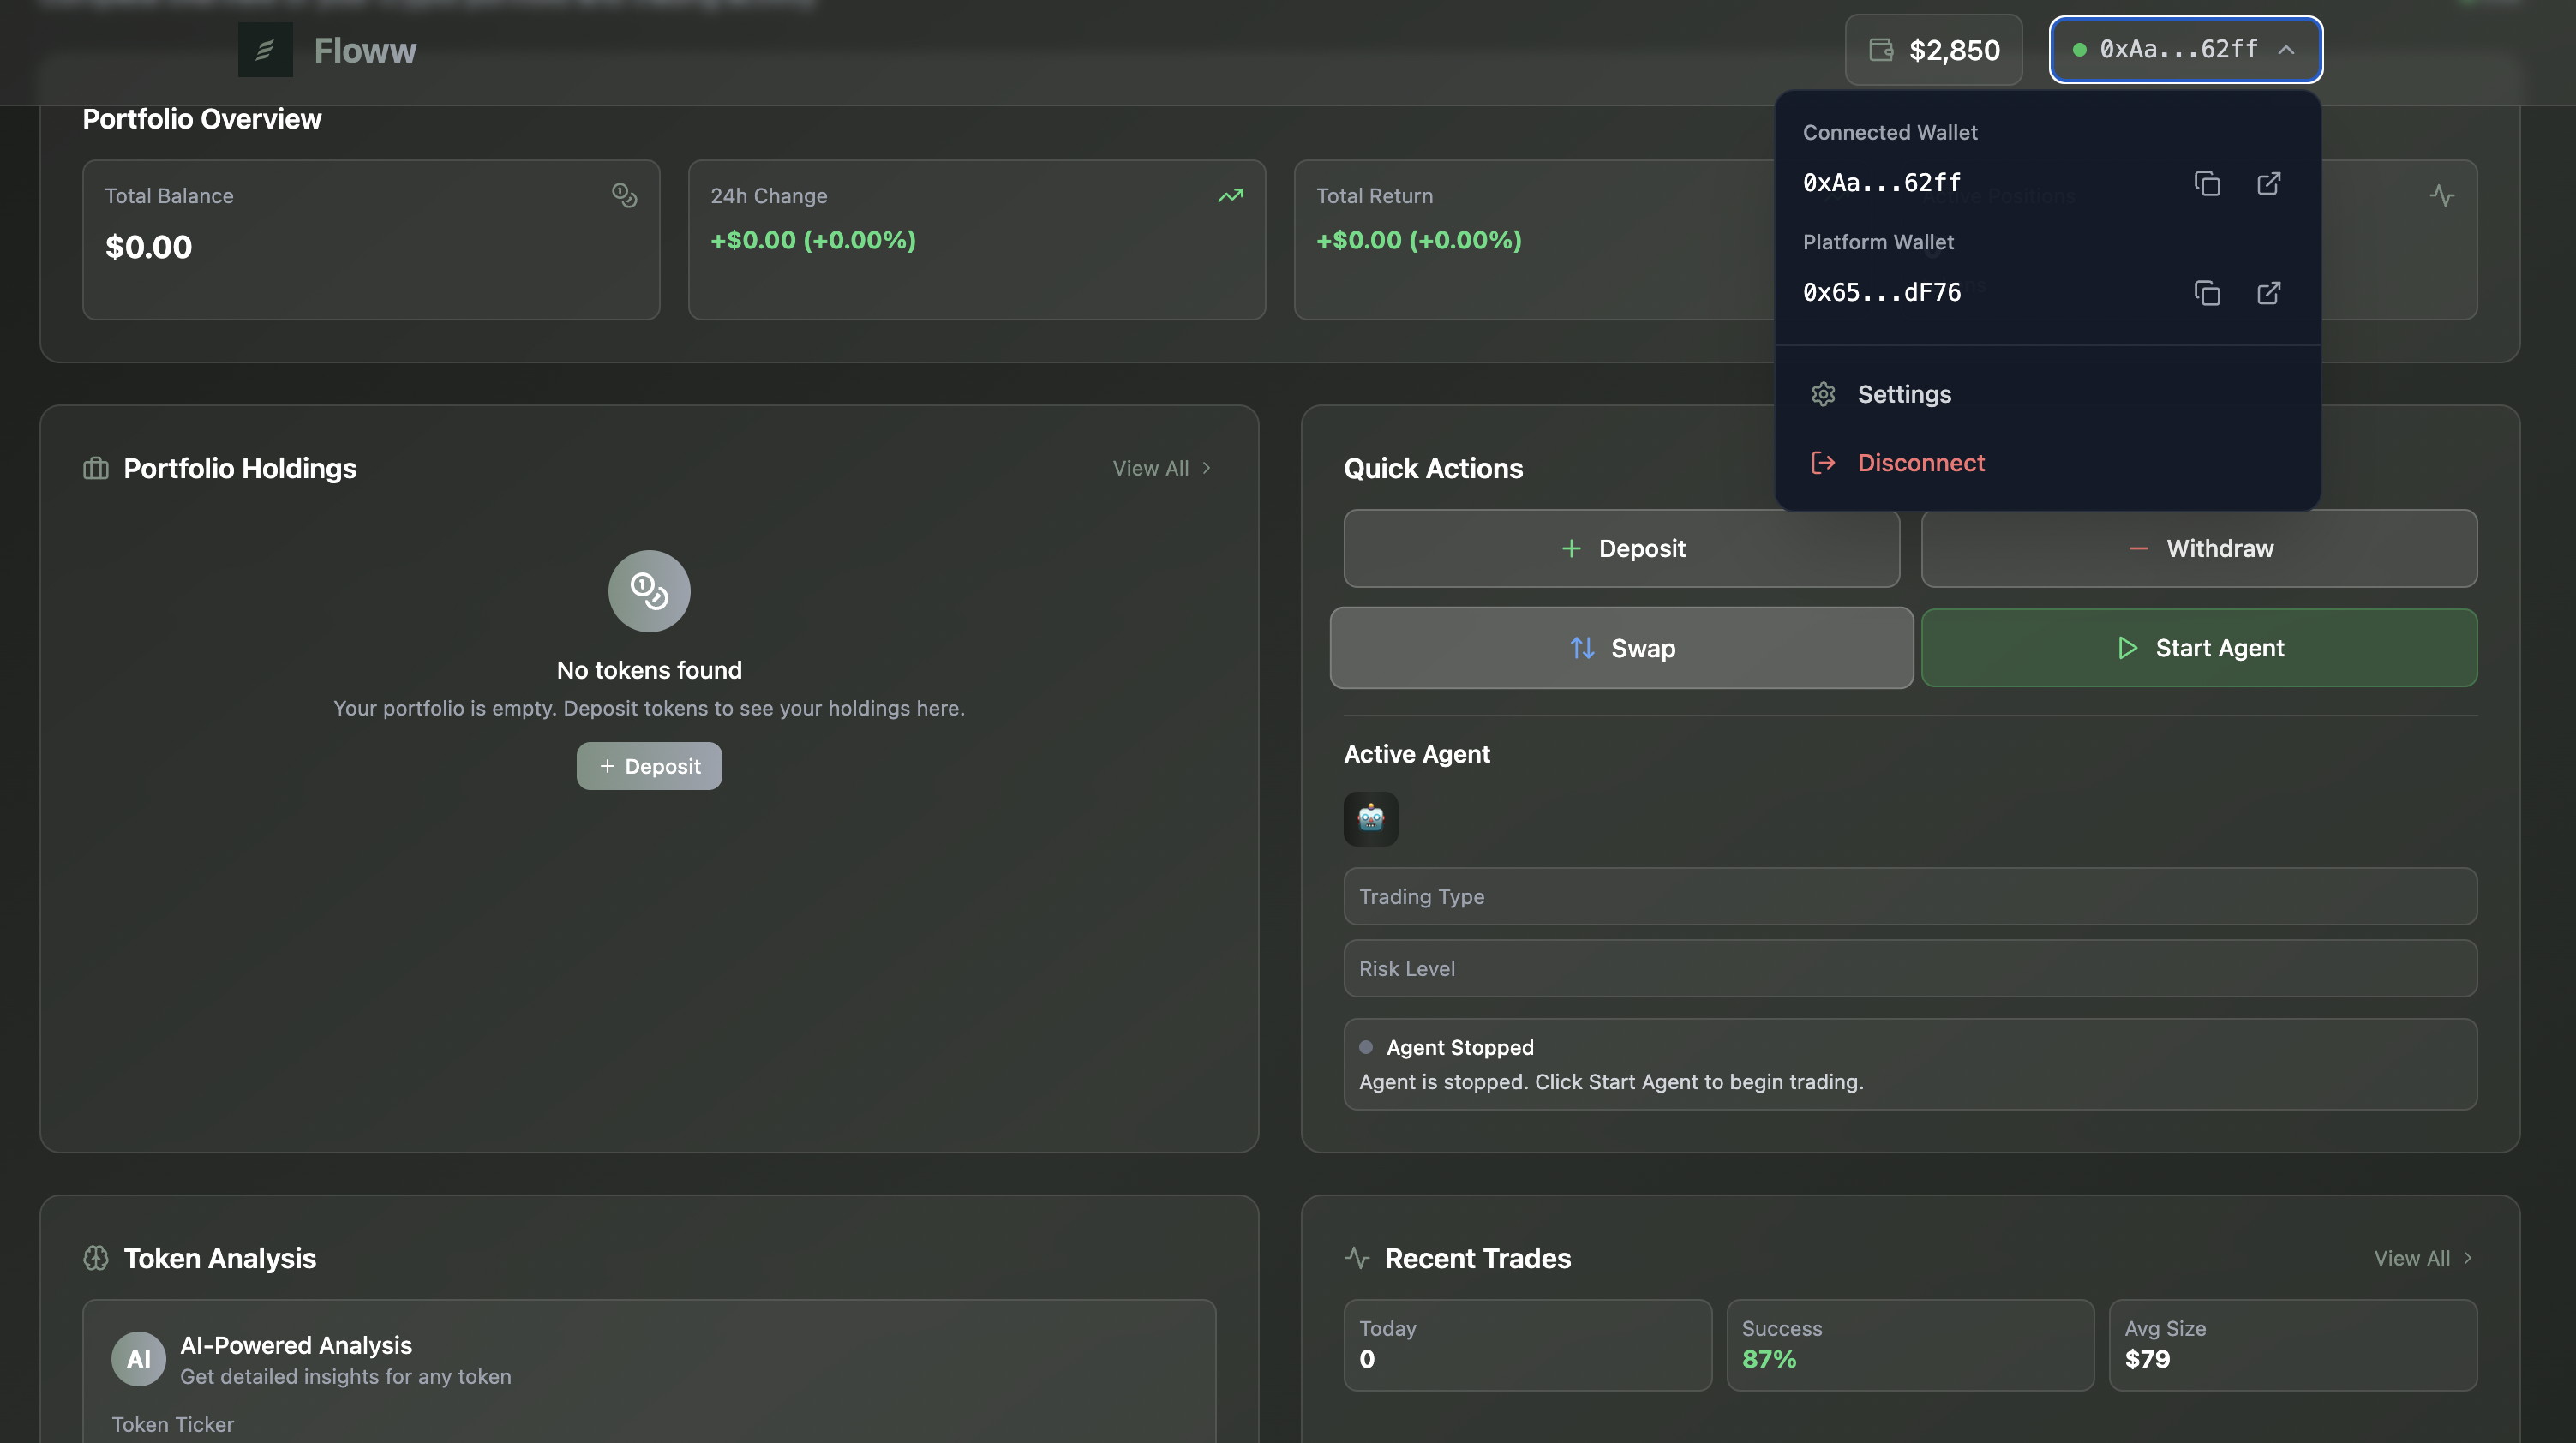This screenshot has height=1443, width=2576.
Task: Open Settings from wallet menu
Action: [2047, 394]
